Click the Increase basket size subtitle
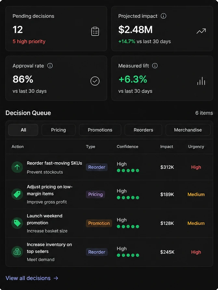This screenshot has height=290, width=218. (47, 231)
